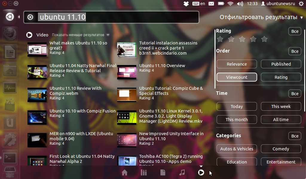Screen dimensions: 306x179
Task: Open the Assassins Creed tutorial video thumbnail
Action: (x=127, y=50)
